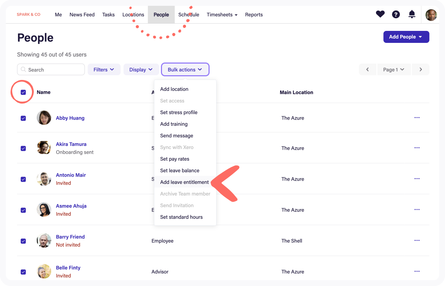Expand the Add People dropdown button
Image resolution: width=445 pixels, height=286 pixels.
pyautogui.click(x=406, y=37)
